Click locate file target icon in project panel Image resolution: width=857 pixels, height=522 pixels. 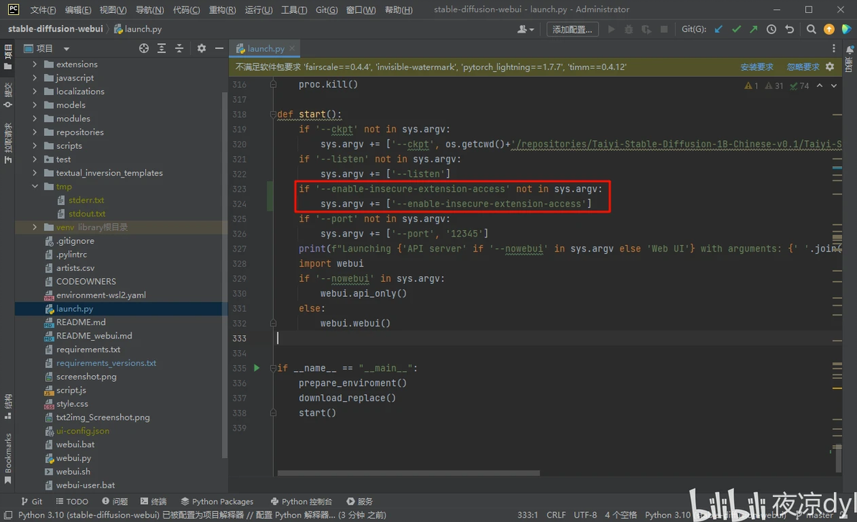144,49
